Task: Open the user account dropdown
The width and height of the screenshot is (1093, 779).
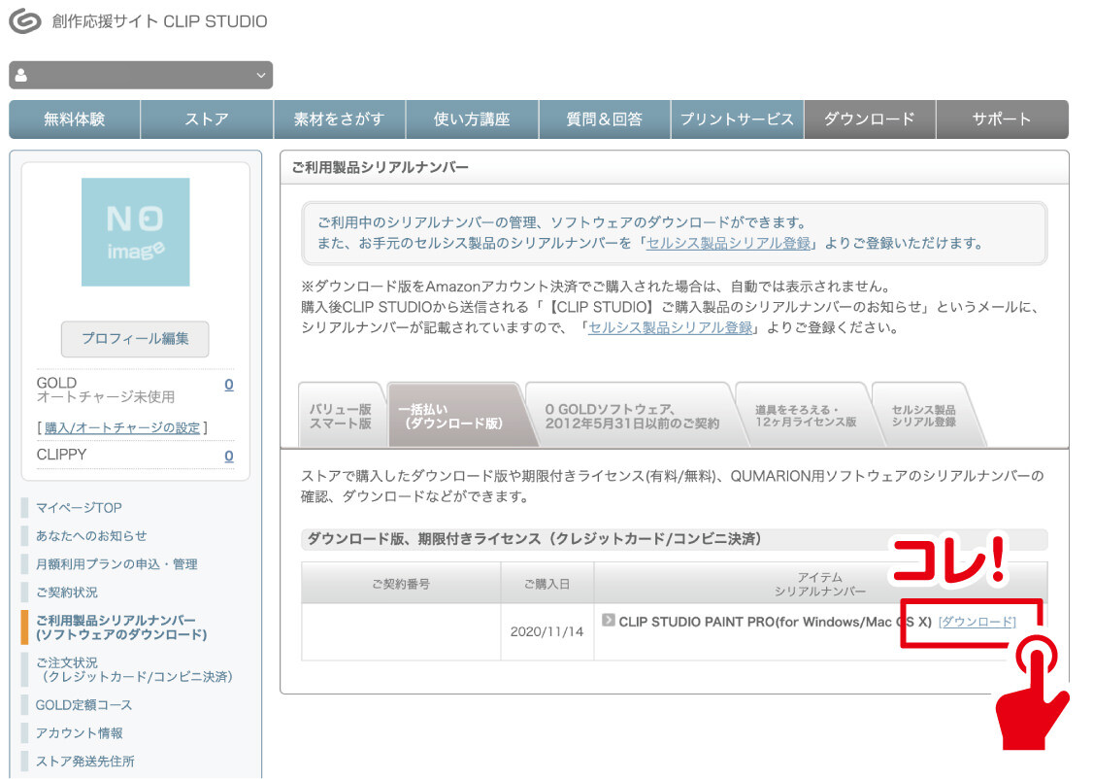Action: tap(141, 75)
